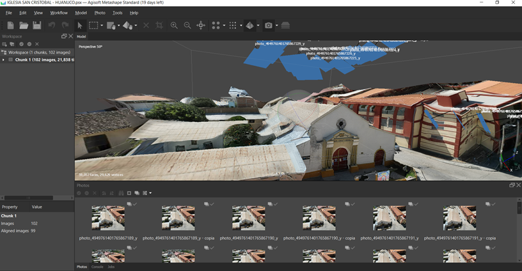Select the Workspace (1 chunks, 102 images) root
Image resolution: width=522 pixels, height=271 pixels.
(37, 52)
